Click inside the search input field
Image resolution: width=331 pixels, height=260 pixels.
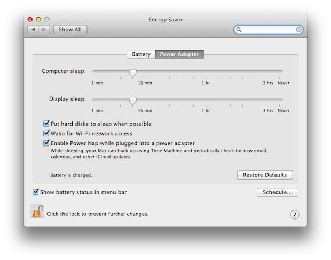(x=269, y=29)
